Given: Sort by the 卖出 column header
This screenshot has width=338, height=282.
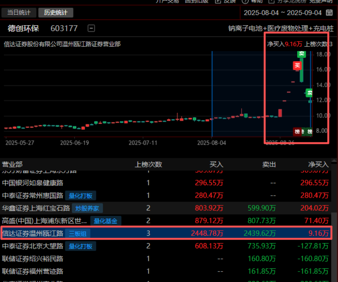Looking at the screenshot, I should [269, 165].
